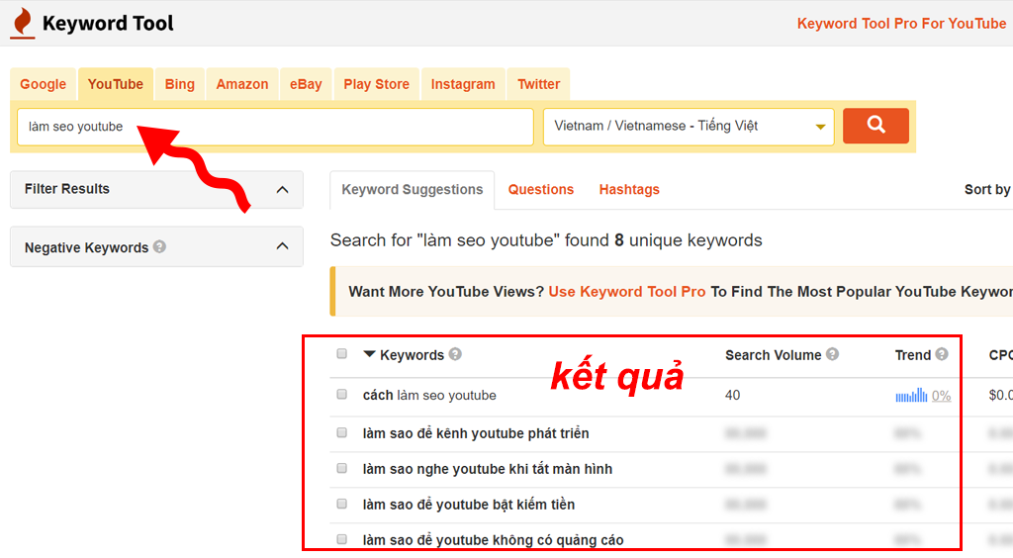This screenshot has height=558, width=1013.
Task: Click the Keyword Tool flame logo
Action: click(x=23, y=24)
